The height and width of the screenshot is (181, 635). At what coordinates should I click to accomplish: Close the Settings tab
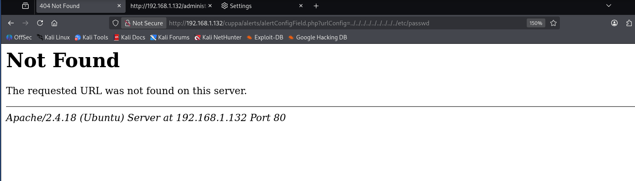click(301, 6)
